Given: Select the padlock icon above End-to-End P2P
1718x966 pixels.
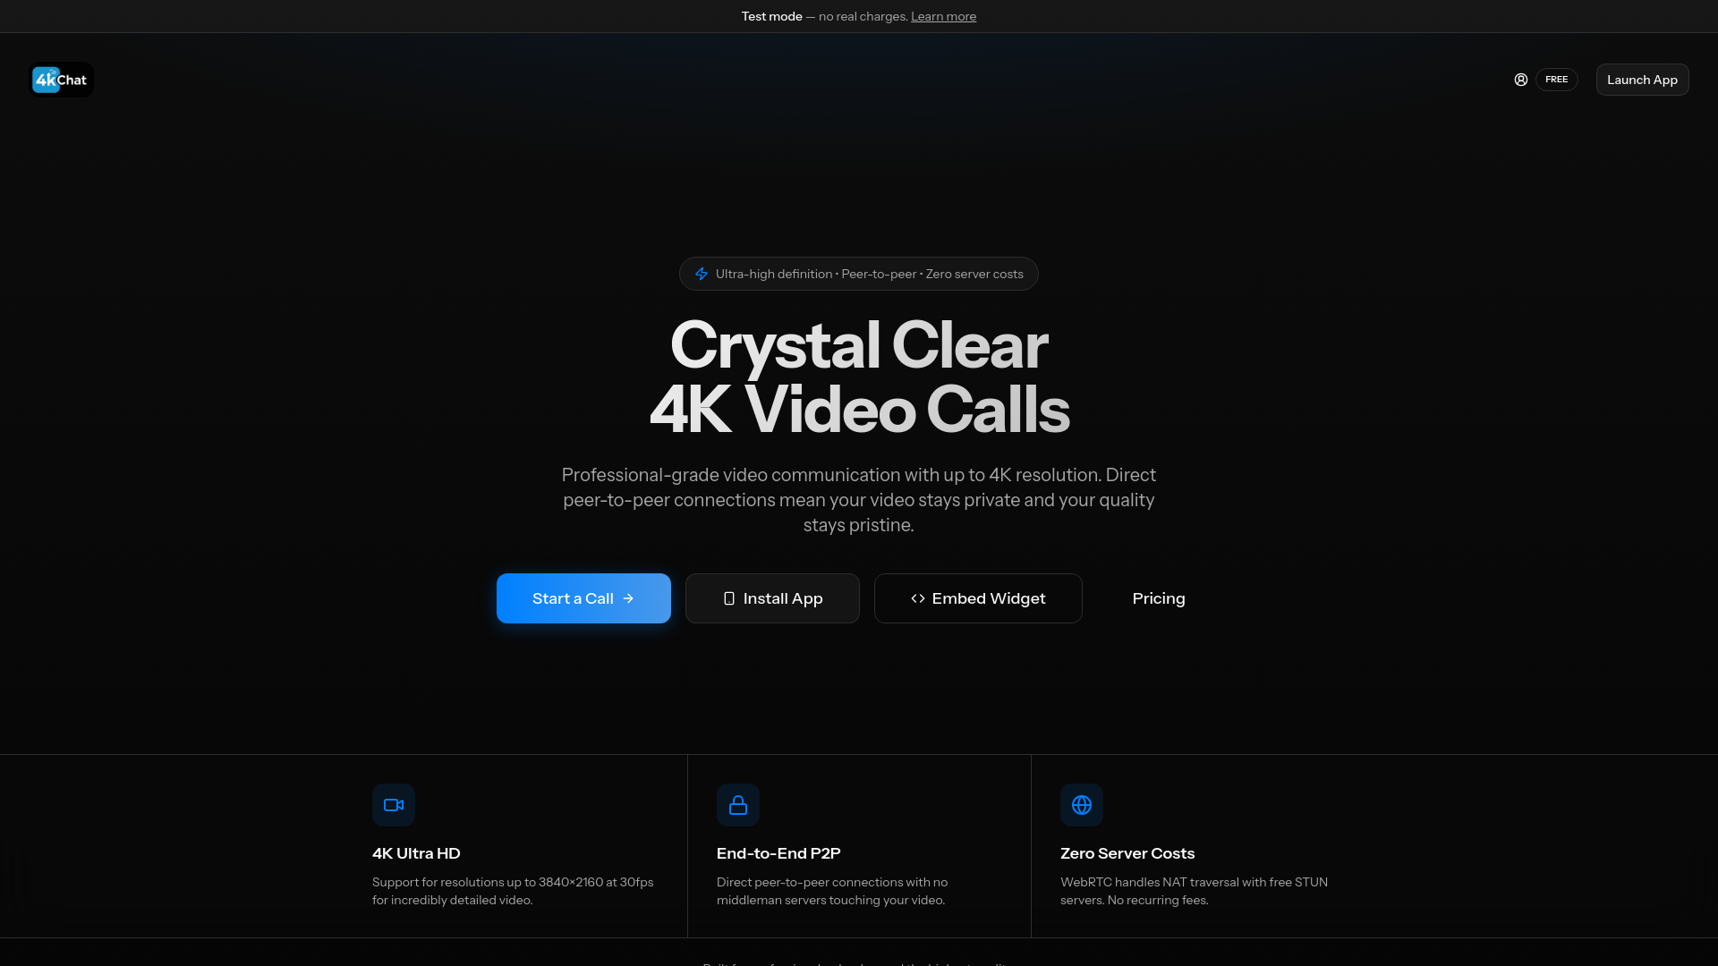Looking at the screenshot, I should coord(738,805).
